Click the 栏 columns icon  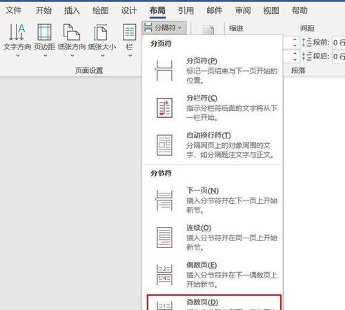coord(130,32)
